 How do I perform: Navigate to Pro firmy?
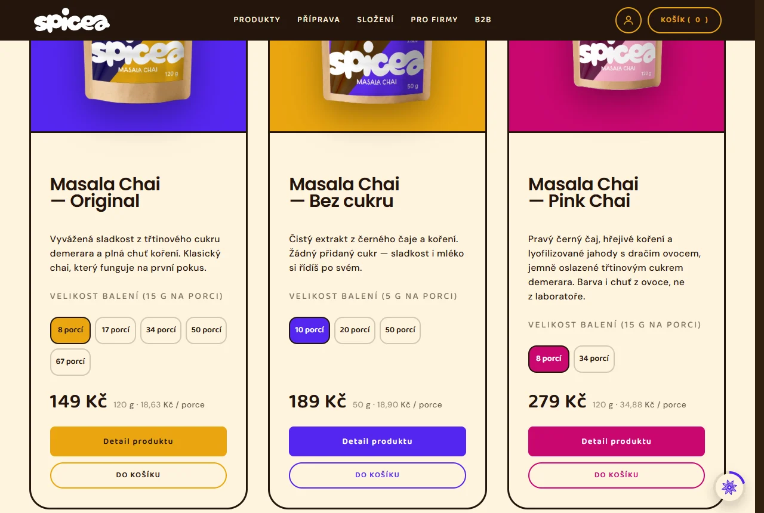[x=435, y=20]
